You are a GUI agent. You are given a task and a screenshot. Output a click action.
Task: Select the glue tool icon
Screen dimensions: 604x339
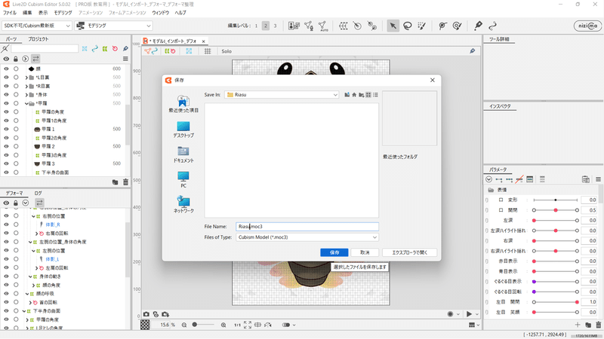pyautogui.click(x=371, y=26)
